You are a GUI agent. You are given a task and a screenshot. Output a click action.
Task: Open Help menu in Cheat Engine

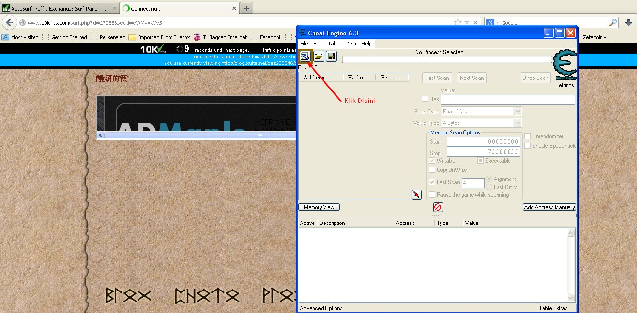pos(367,44)
